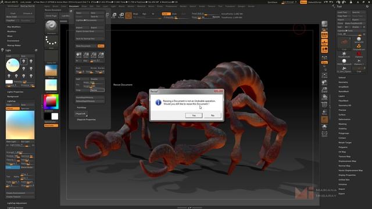This screenshot has height=209, width=372.
Task: Expand the Subtool subpalette
Action: click(342, 77)
